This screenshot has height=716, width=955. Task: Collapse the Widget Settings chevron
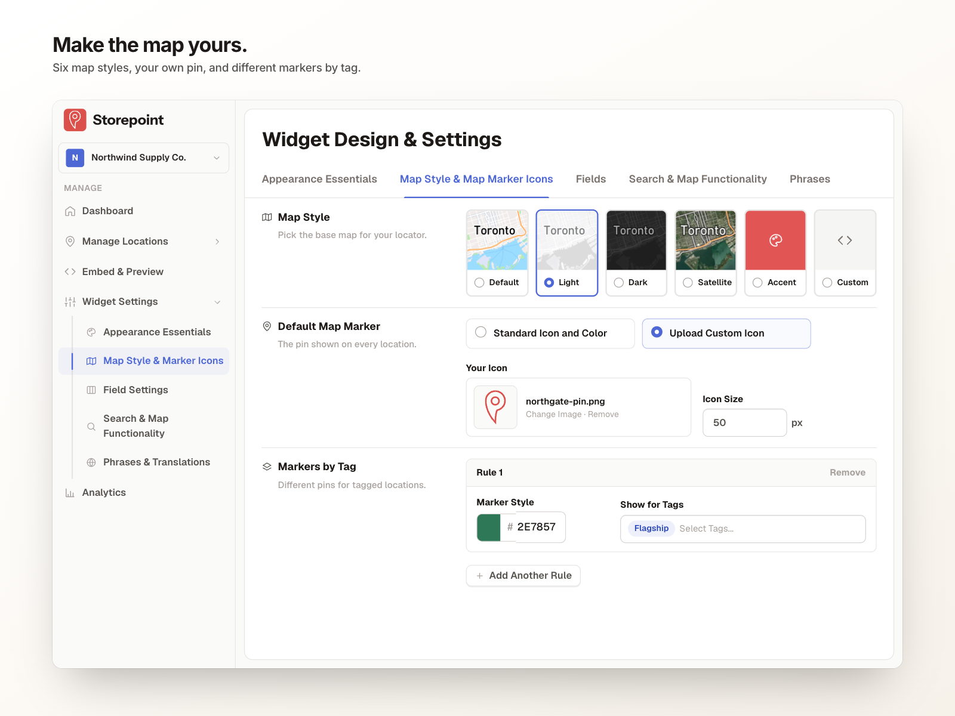[217, 302]
